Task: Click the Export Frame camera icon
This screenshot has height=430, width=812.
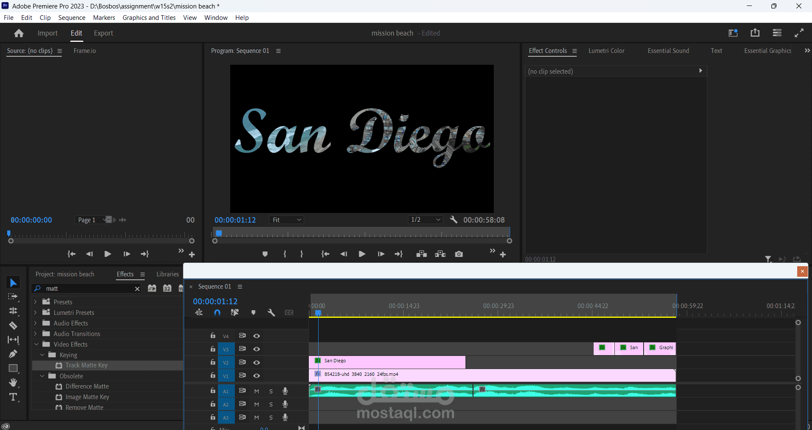Action: (459, 254)
